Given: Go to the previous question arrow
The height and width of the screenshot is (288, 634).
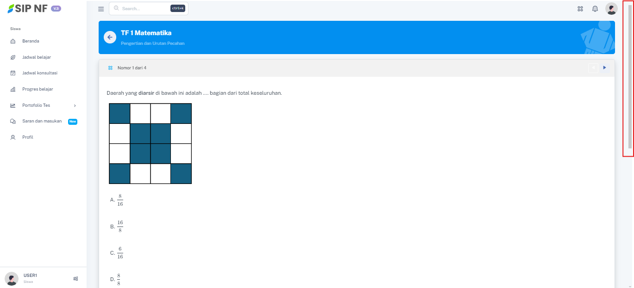Looking at the screenshot, I should (593, 68).
